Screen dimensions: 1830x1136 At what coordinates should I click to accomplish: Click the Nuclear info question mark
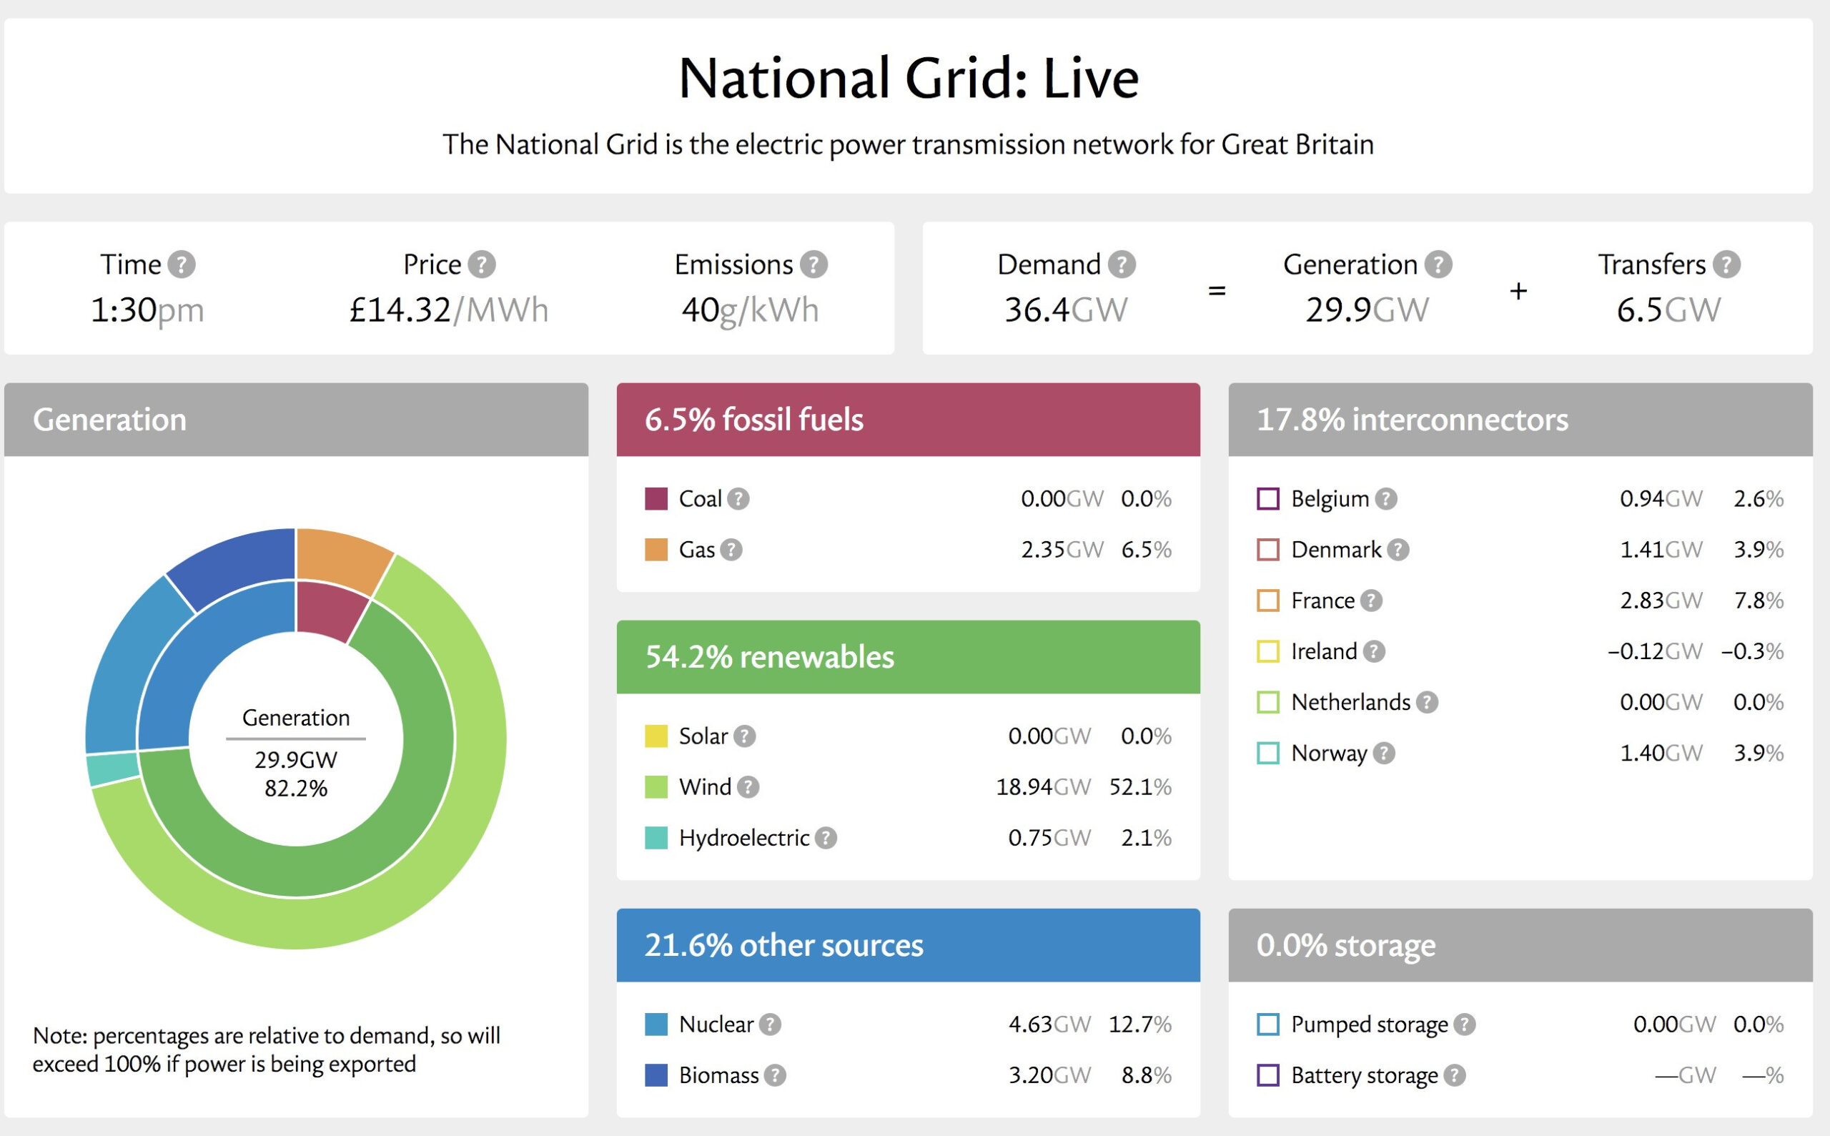pyautogui.click(x=769, y=1024)
